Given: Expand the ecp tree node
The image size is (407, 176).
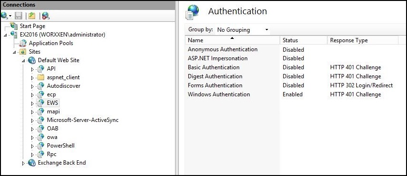Looking at the screenshot, I should [32, 95].
